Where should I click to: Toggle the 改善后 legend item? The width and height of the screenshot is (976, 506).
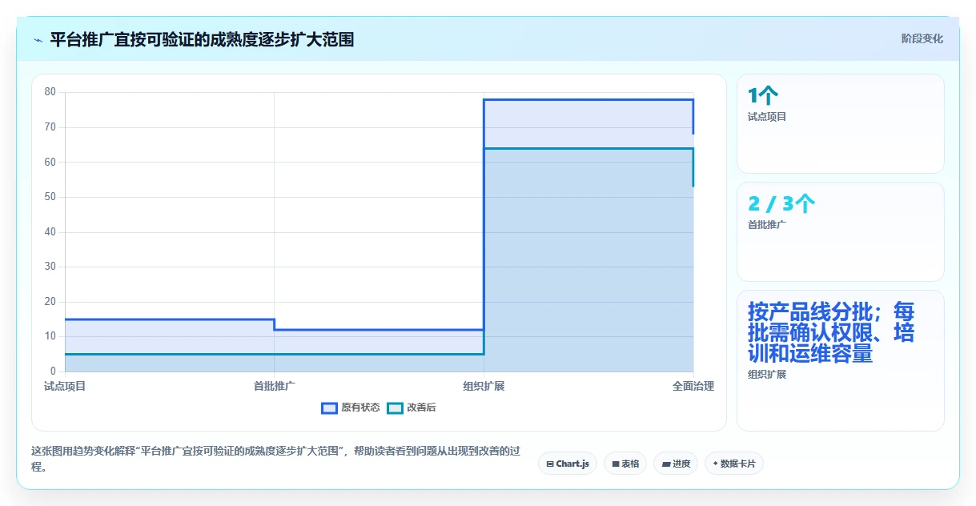click(x=412, y=408)
